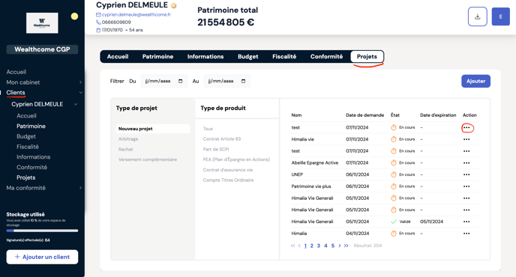Select Versement complémentaire project type
The width and height of the screenshot is (516, 277).
pos(148,159)
